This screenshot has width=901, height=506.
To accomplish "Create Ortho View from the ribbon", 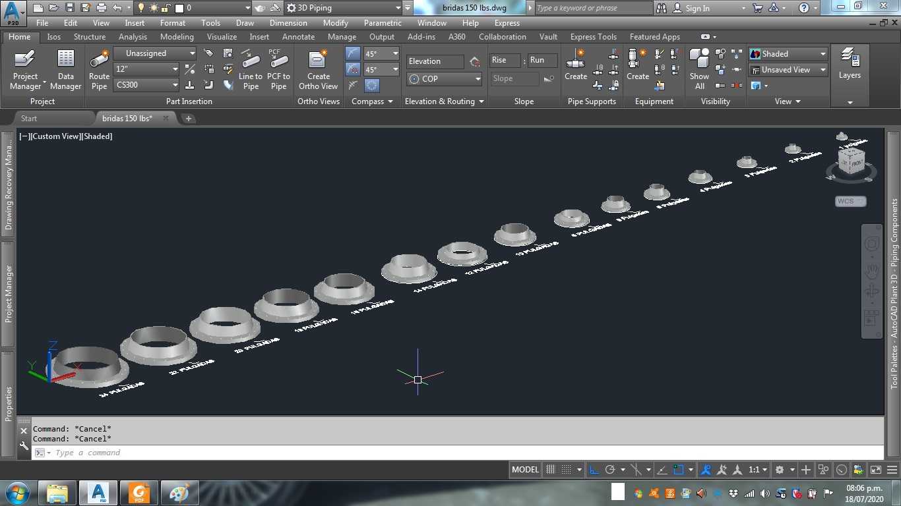I will pyautogui.click(x=318, y=70).
